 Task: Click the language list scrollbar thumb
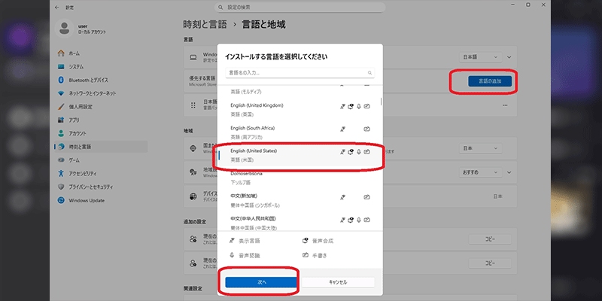tap(381, 102)
